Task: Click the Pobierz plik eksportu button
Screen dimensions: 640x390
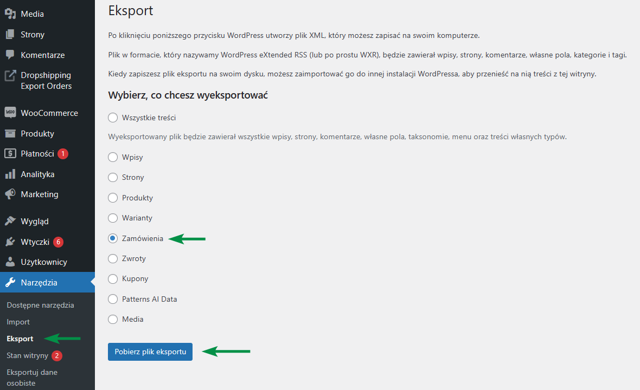Action: [x=150, y=352]
